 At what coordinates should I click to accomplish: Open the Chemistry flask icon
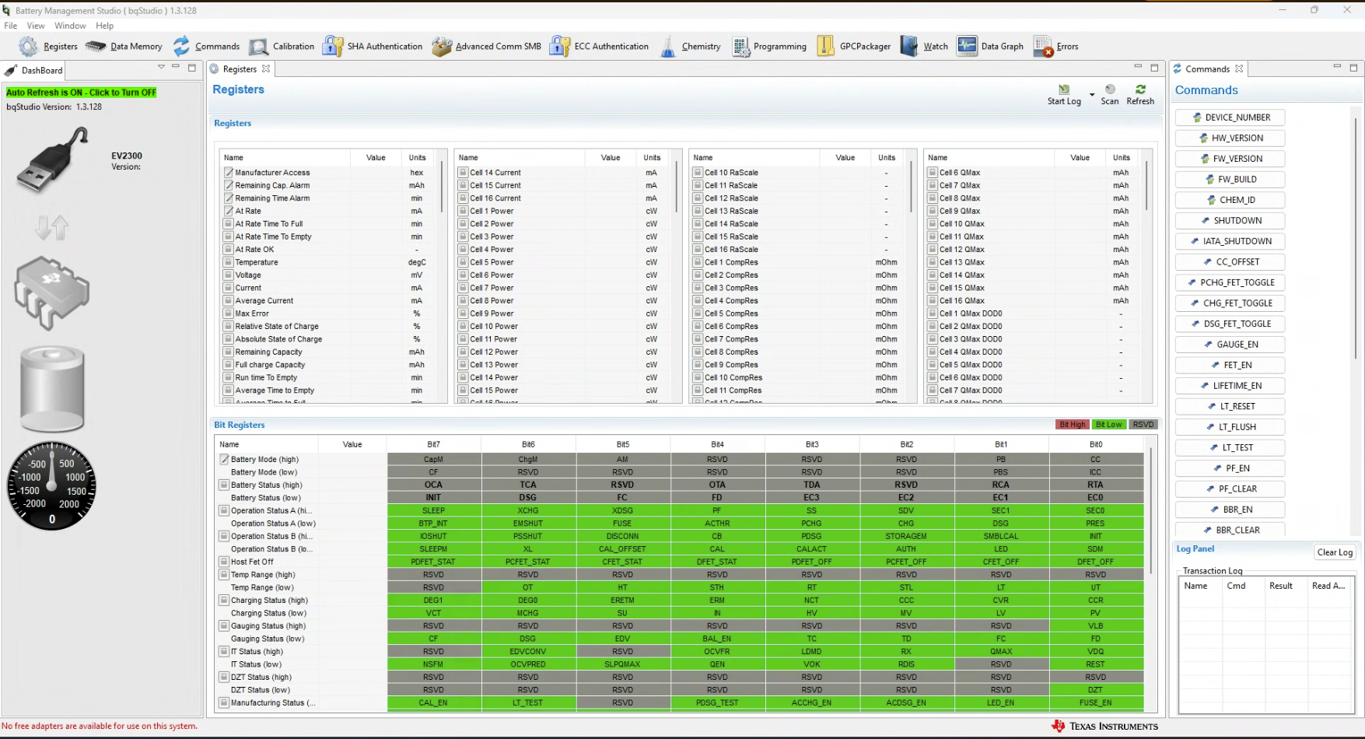(668, 47)
